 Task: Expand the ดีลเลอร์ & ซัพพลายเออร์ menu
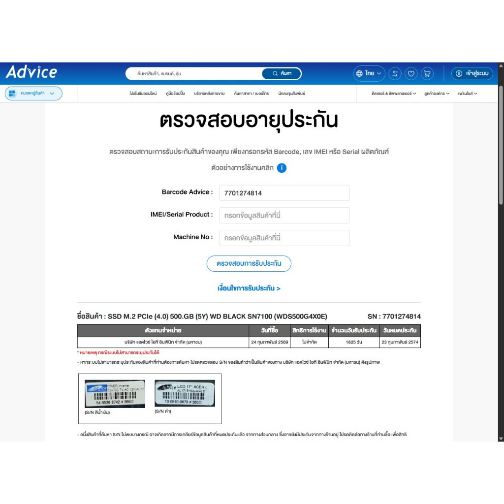pyautogui.click(x=394, y=94)
